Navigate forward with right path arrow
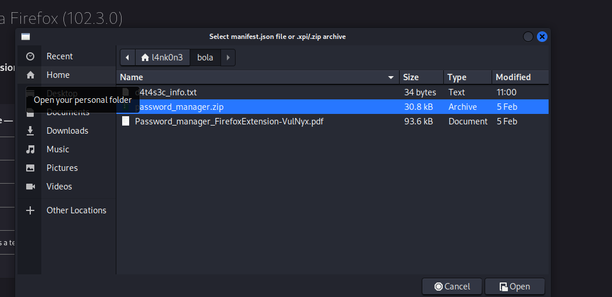 tap(228, 58)
